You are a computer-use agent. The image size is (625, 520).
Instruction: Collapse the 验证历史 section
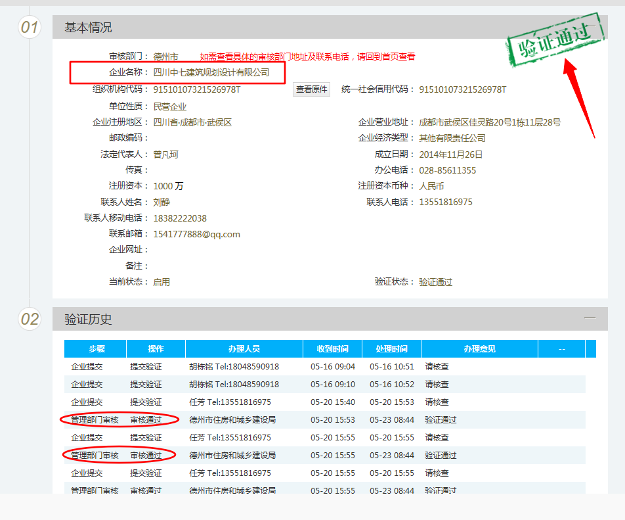point(590,318)
